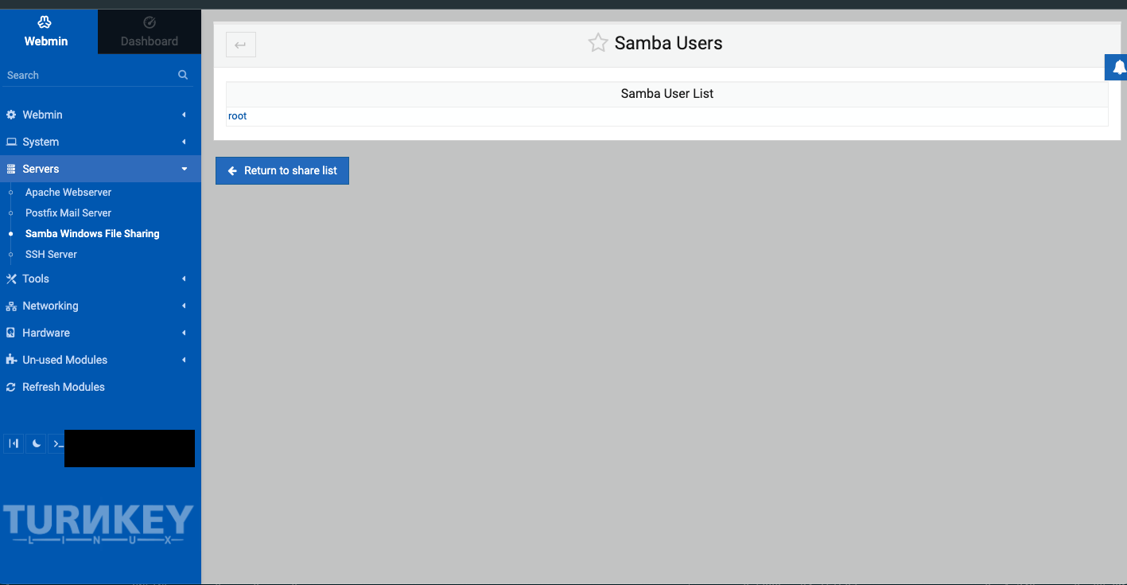This screenshot has height=585, width=1127.
Task: Open the command shell terminal icon
Action: tap(57, 443)
